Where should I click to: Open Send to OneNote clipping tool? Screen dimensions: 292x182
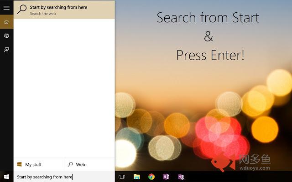point(181,177)
